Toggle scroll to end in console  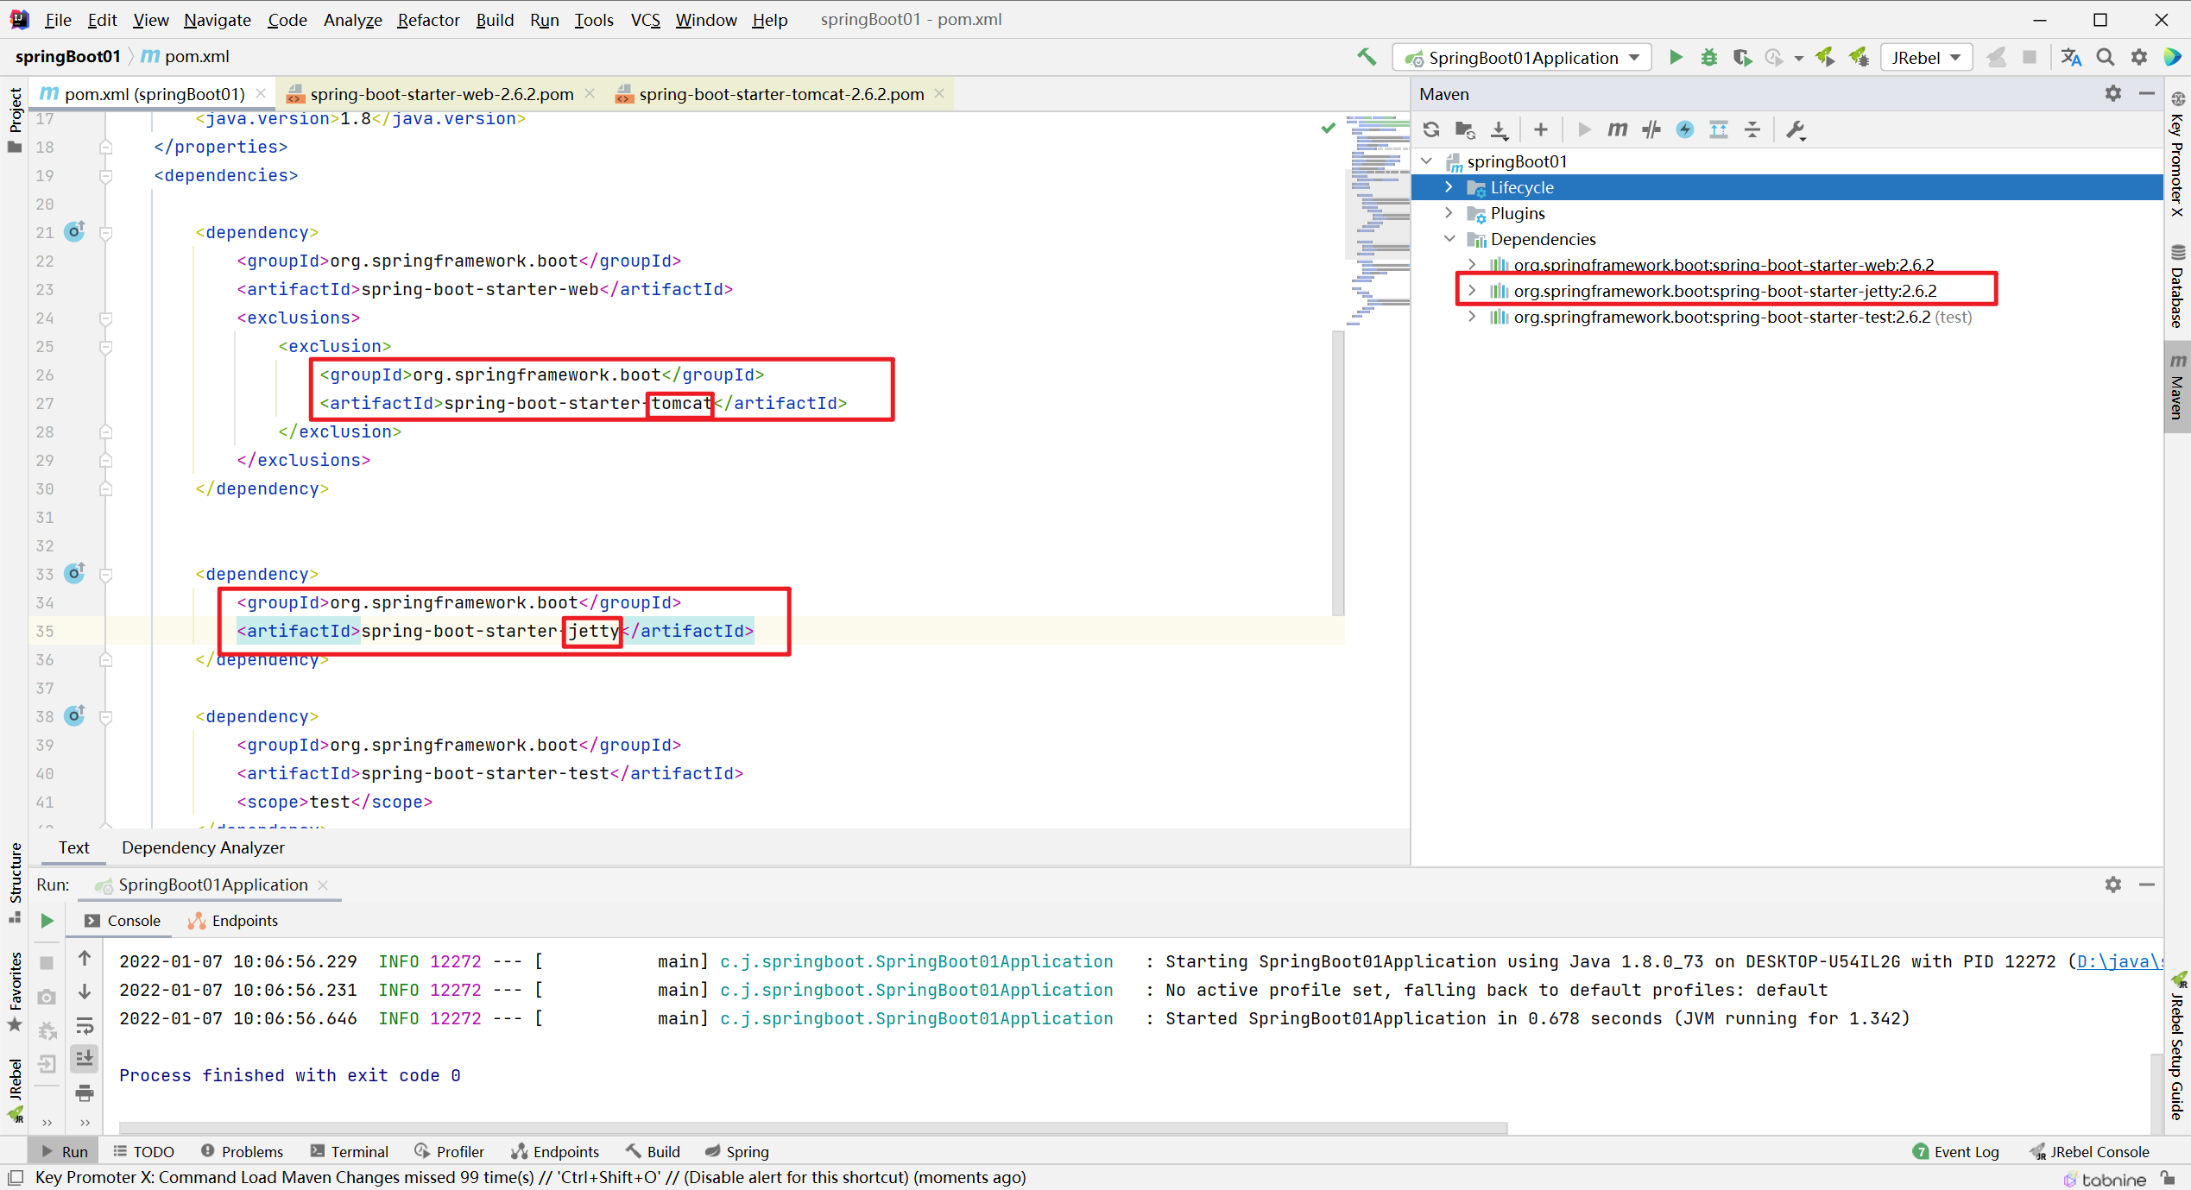click(85, 1059)
